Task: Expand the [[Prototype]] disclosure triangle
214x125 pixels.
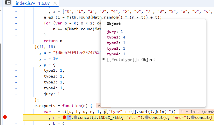Action: click(x=104, y=59)
